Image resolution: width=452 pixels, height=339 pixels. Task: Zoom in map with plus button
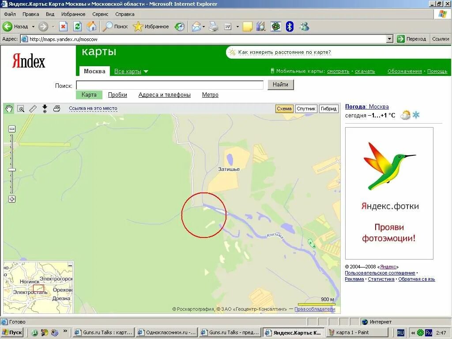12,199
